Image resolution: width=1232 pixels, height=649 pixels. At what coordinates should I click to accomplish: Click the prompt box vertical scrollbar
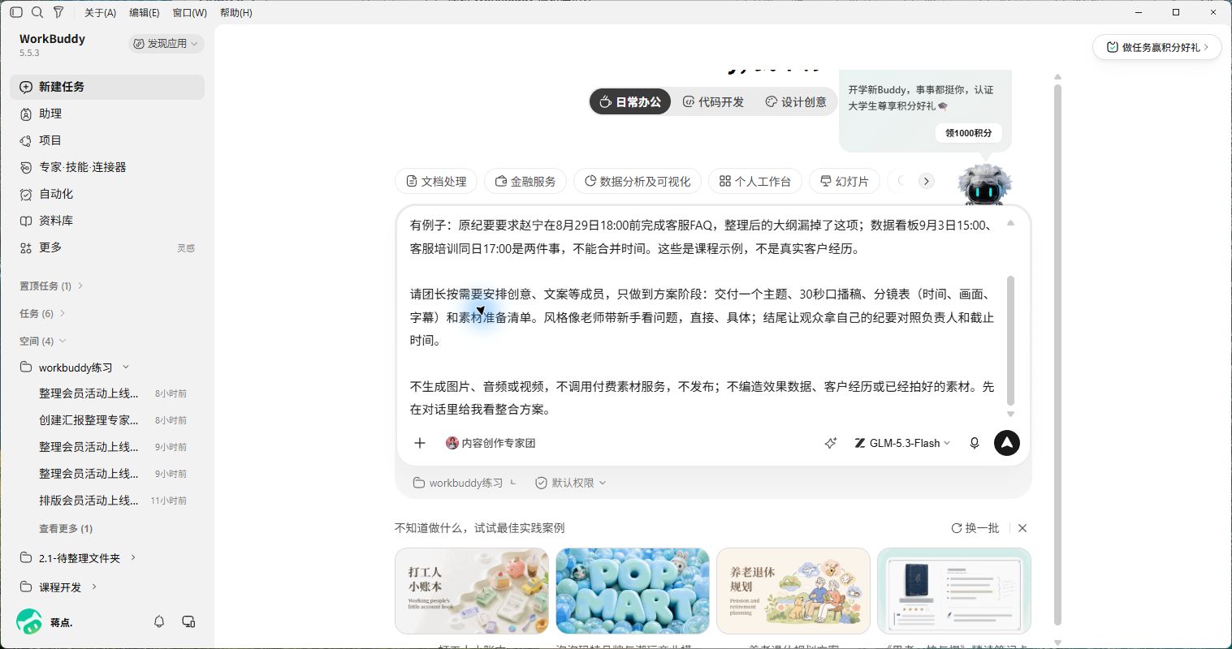[x=1010, y=340]
